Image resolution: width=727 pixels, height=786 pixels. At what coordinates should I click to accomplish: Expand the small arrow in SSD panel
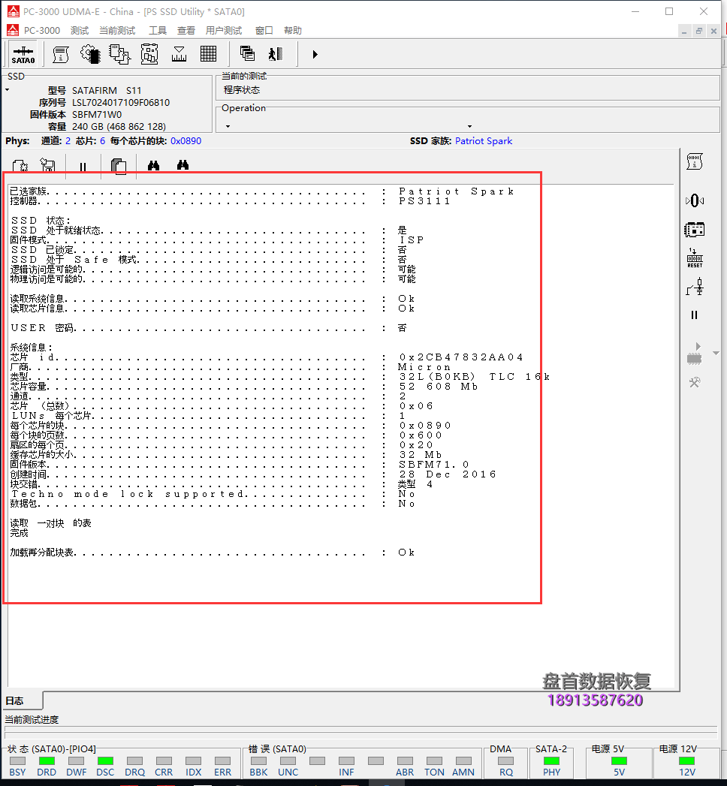7,90
